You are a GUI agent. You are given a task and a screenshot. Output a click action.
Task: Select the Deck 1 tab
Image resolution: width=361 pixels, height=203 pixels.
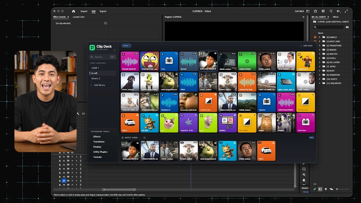[126, 46]
